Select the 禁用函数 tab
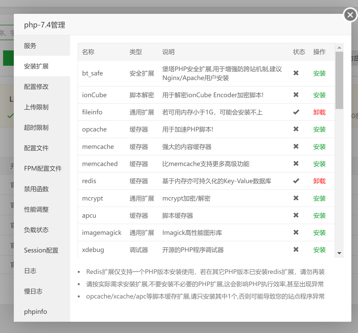This screenshot has width=358, height=333. (36, 189)
